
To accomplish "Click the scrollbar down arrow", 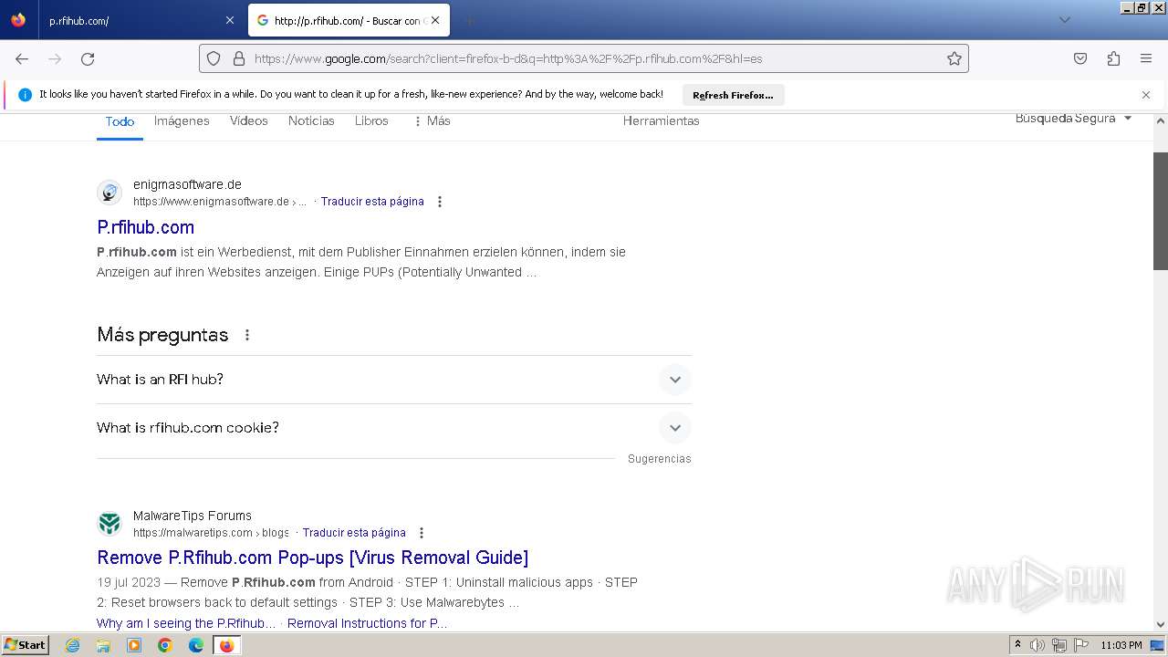I will (x=1161, y=625).
